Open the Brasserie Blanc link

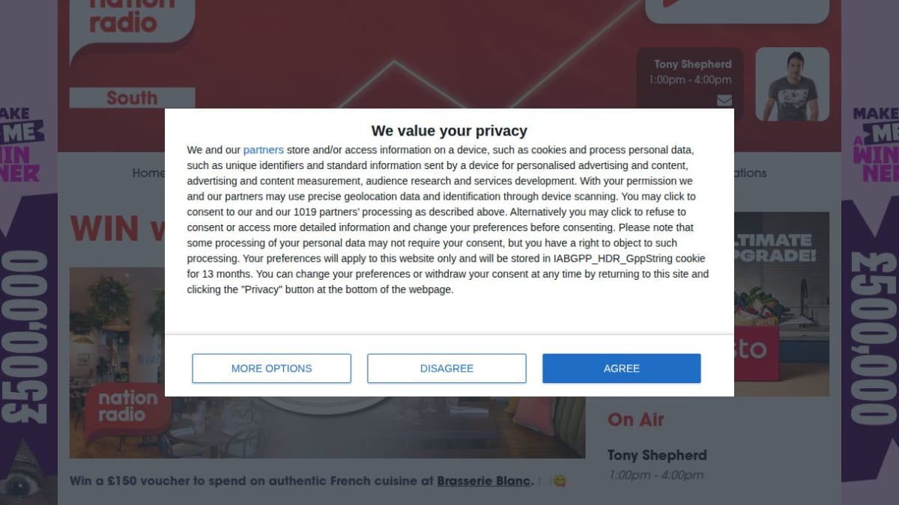(x=484, y=480)
